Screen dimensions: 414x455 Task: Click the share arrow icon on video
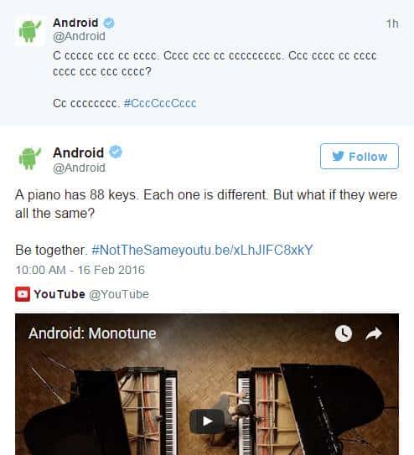click(x=374, y=333)
